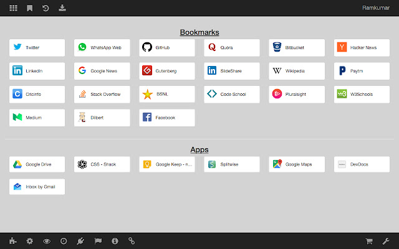Launch the Google Keep app tile
This screenshot has height=249, width=399.
click(x=167, y=164)
